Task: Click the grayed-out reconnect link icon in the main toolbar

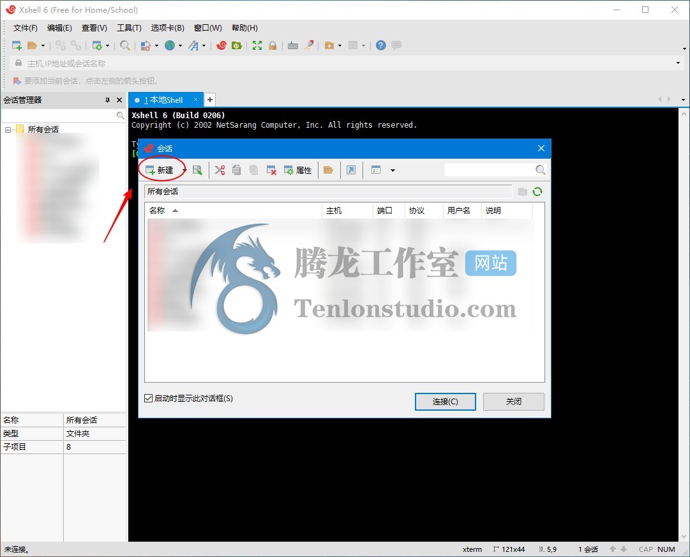Action: [76, 45]
